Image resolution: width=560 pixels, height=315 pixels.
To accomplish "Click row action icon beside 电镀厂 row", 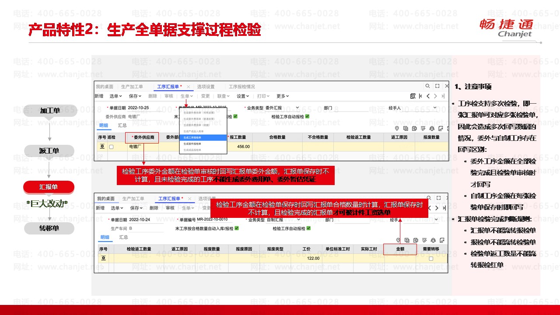I will [102, 147].
